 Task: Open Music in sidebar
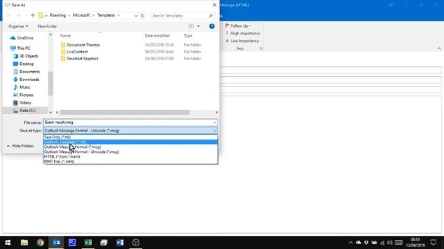point(22,87)
